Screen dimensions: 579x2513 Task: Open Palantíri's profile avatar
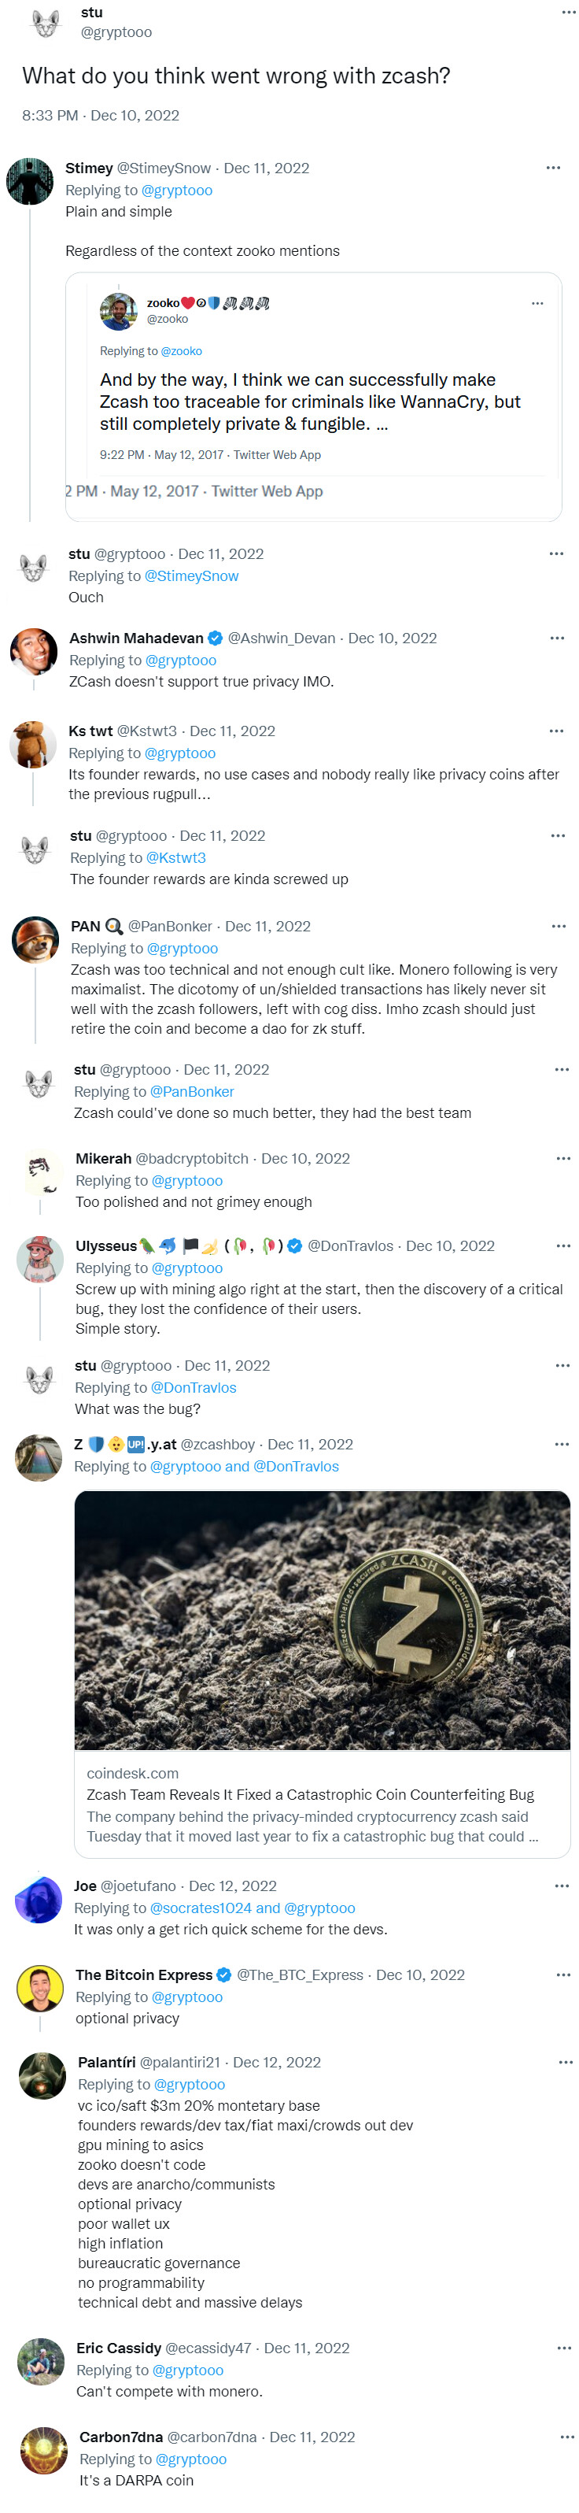pos(43,2076)
